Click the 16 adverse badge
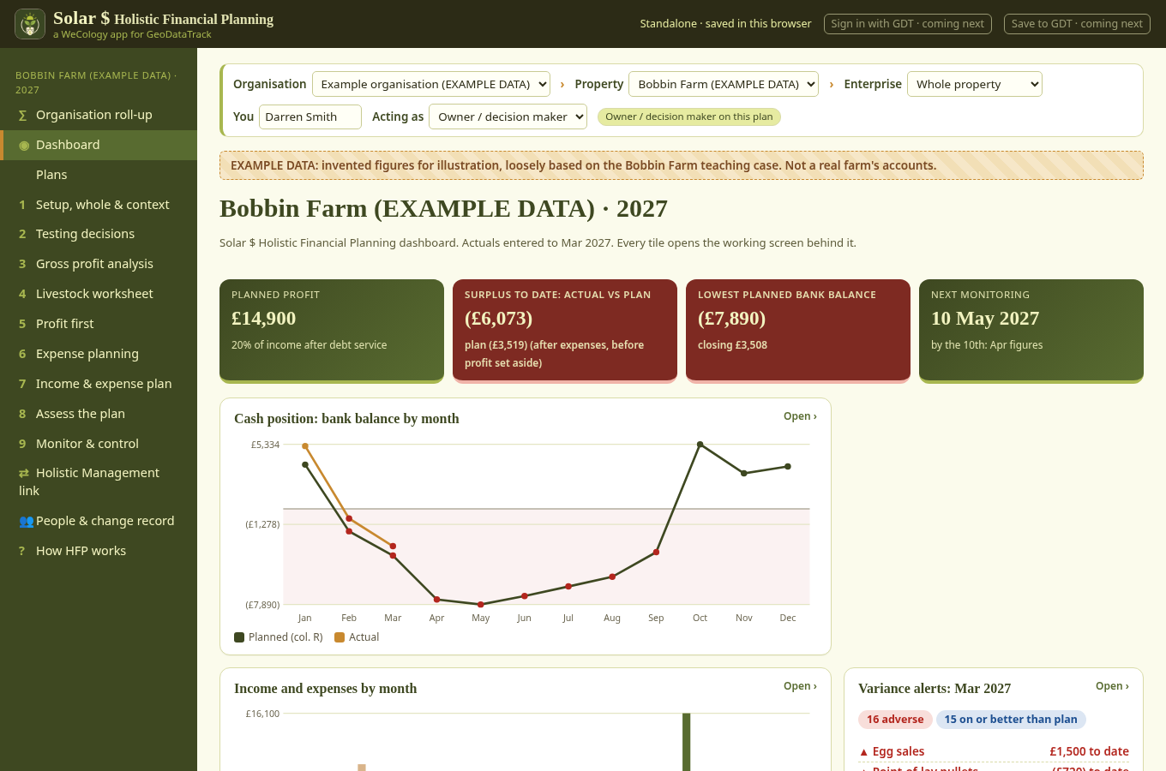This screenshot has width=1166, height=771. coord(895,720)
